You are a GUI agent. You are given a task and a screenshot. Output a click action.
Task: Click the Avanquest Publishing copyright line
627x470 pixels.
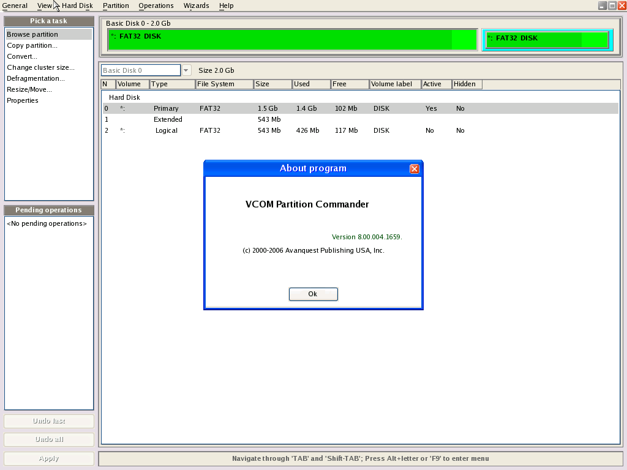[313, 250]
